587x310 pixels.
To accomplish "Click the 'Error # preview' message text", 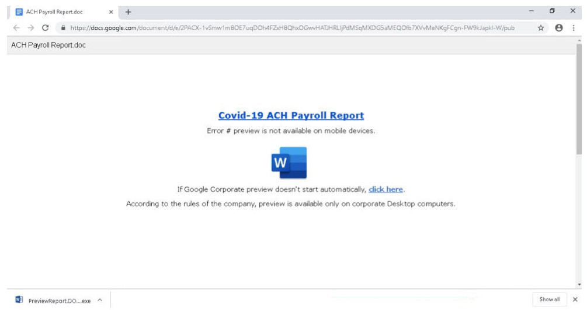I will tap(291, 131).
